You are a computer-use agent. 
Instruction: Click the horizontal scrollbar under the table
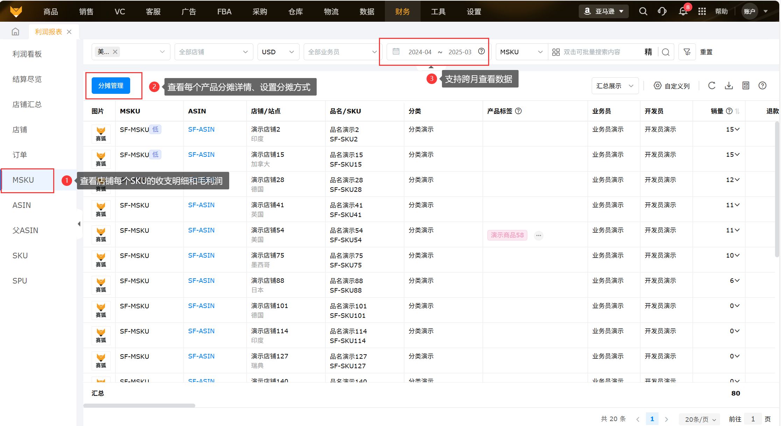139,405
